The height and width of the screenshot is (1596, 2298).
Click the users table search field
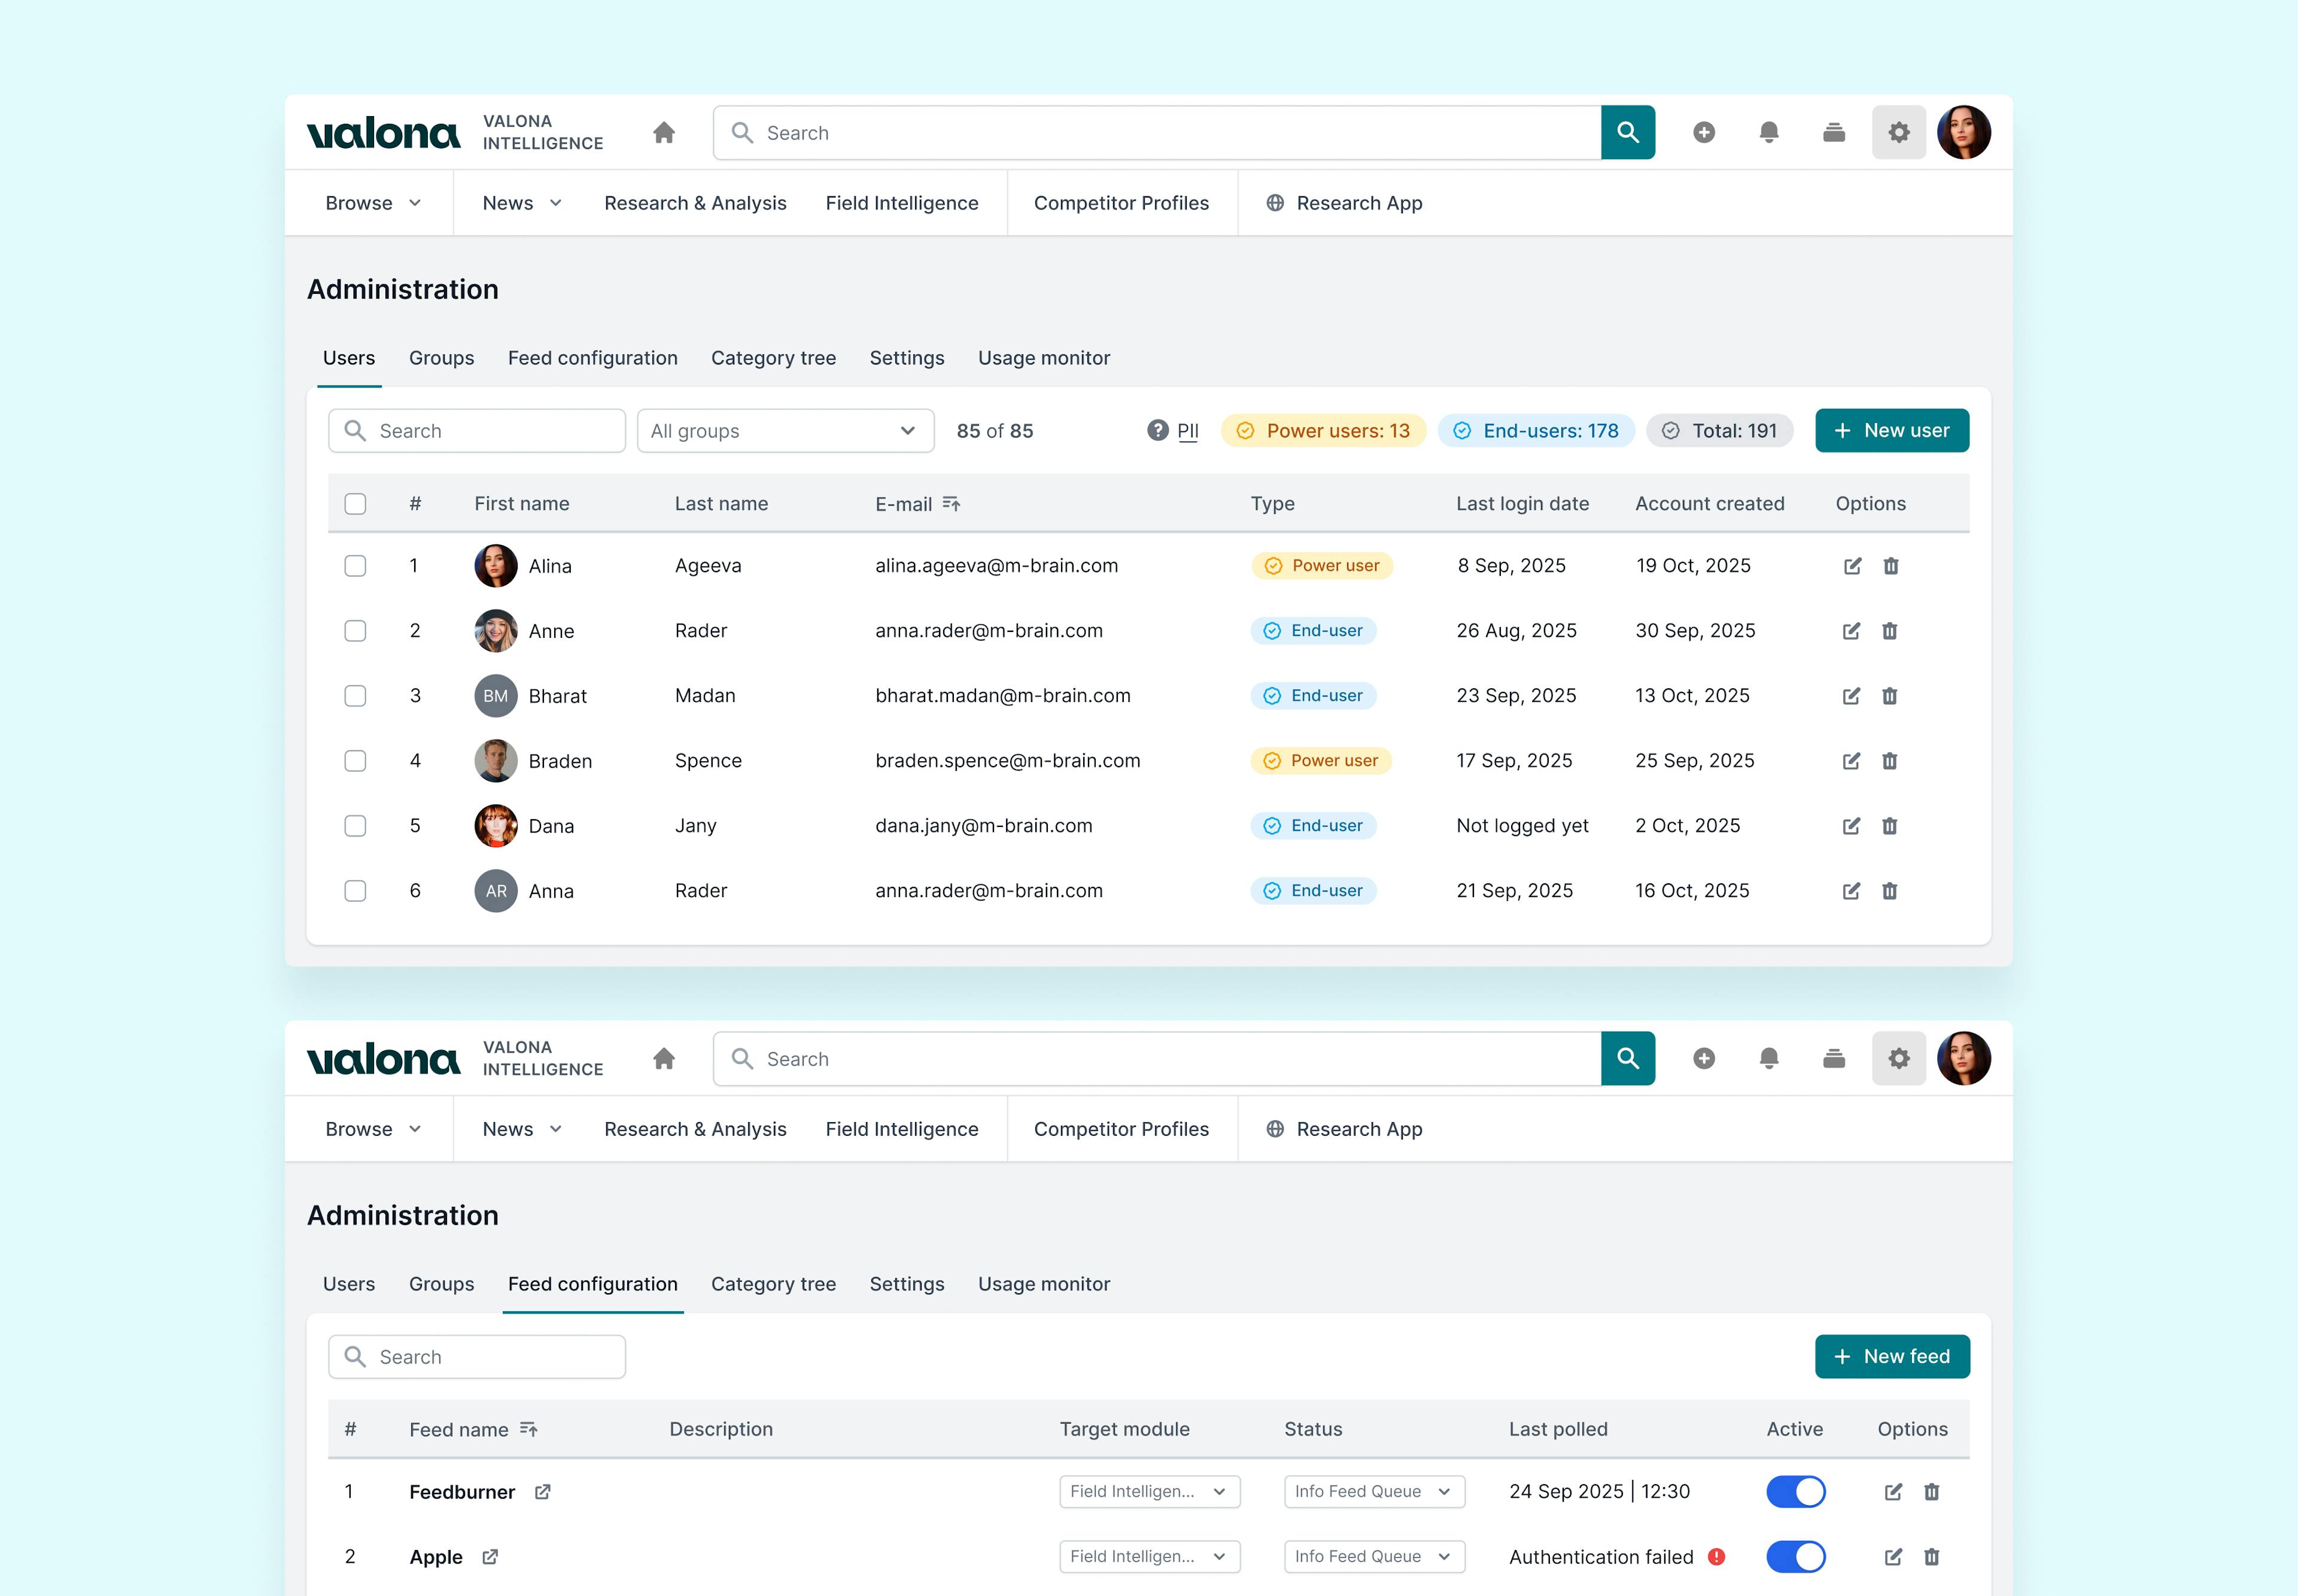tap(477, 431)
